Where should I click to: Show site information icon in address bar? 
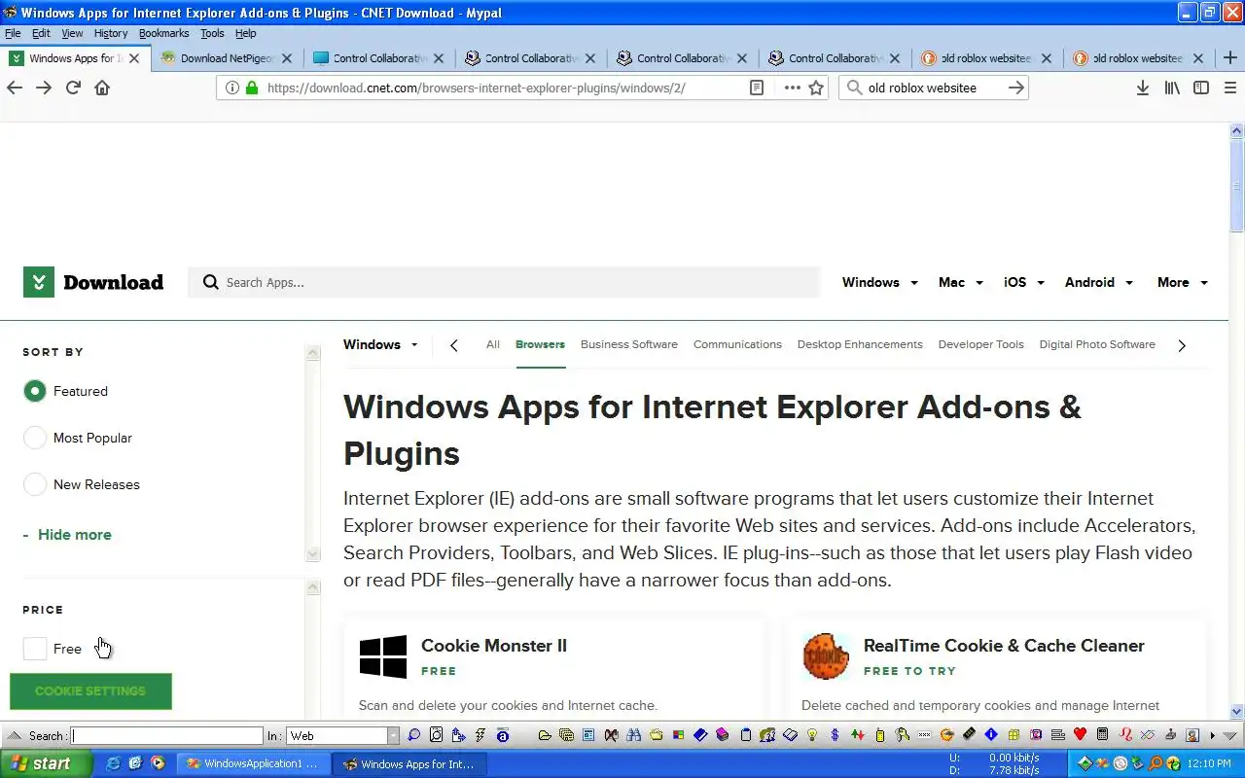tap(231, 88)
